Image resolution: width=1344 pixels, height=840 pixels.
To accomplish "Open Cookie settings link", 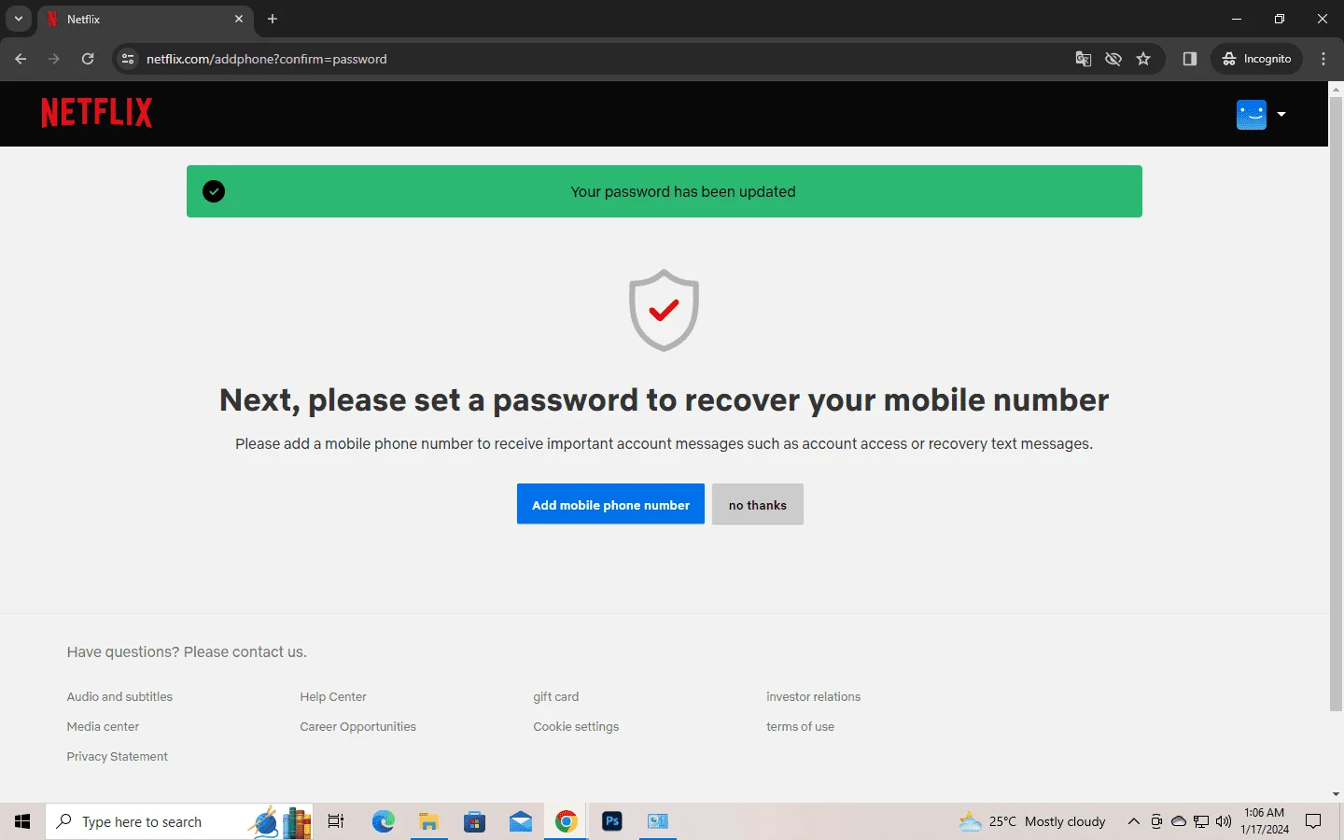I will point(576,726).
